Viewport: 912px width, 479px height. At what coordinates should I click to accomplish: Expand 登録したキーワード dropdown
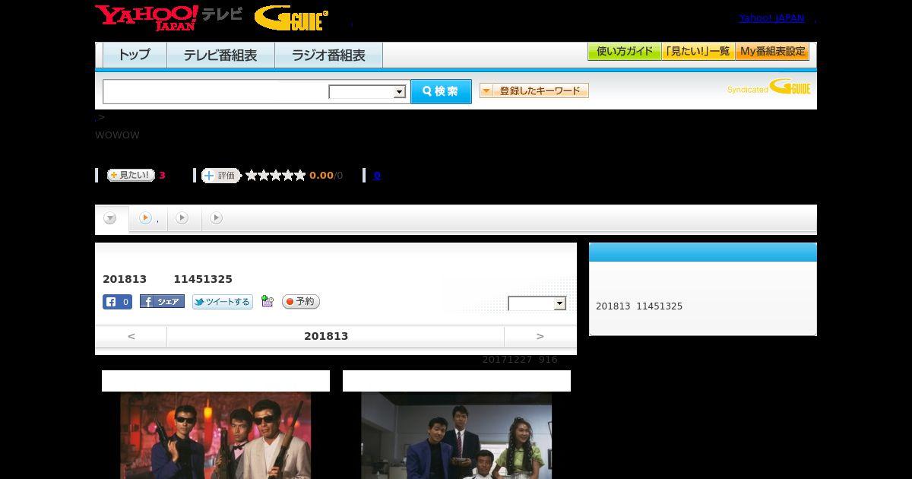click(534, 90)
